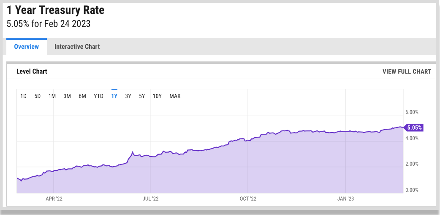Select the 6M time range
The width and height of the screenshot is (440, 215).
tap(82, 96)
